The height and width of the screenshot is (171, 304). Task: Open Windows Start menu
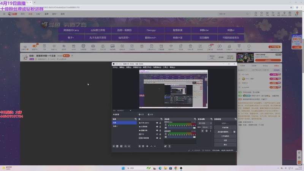pyautogui.click(x=123, y=168)
